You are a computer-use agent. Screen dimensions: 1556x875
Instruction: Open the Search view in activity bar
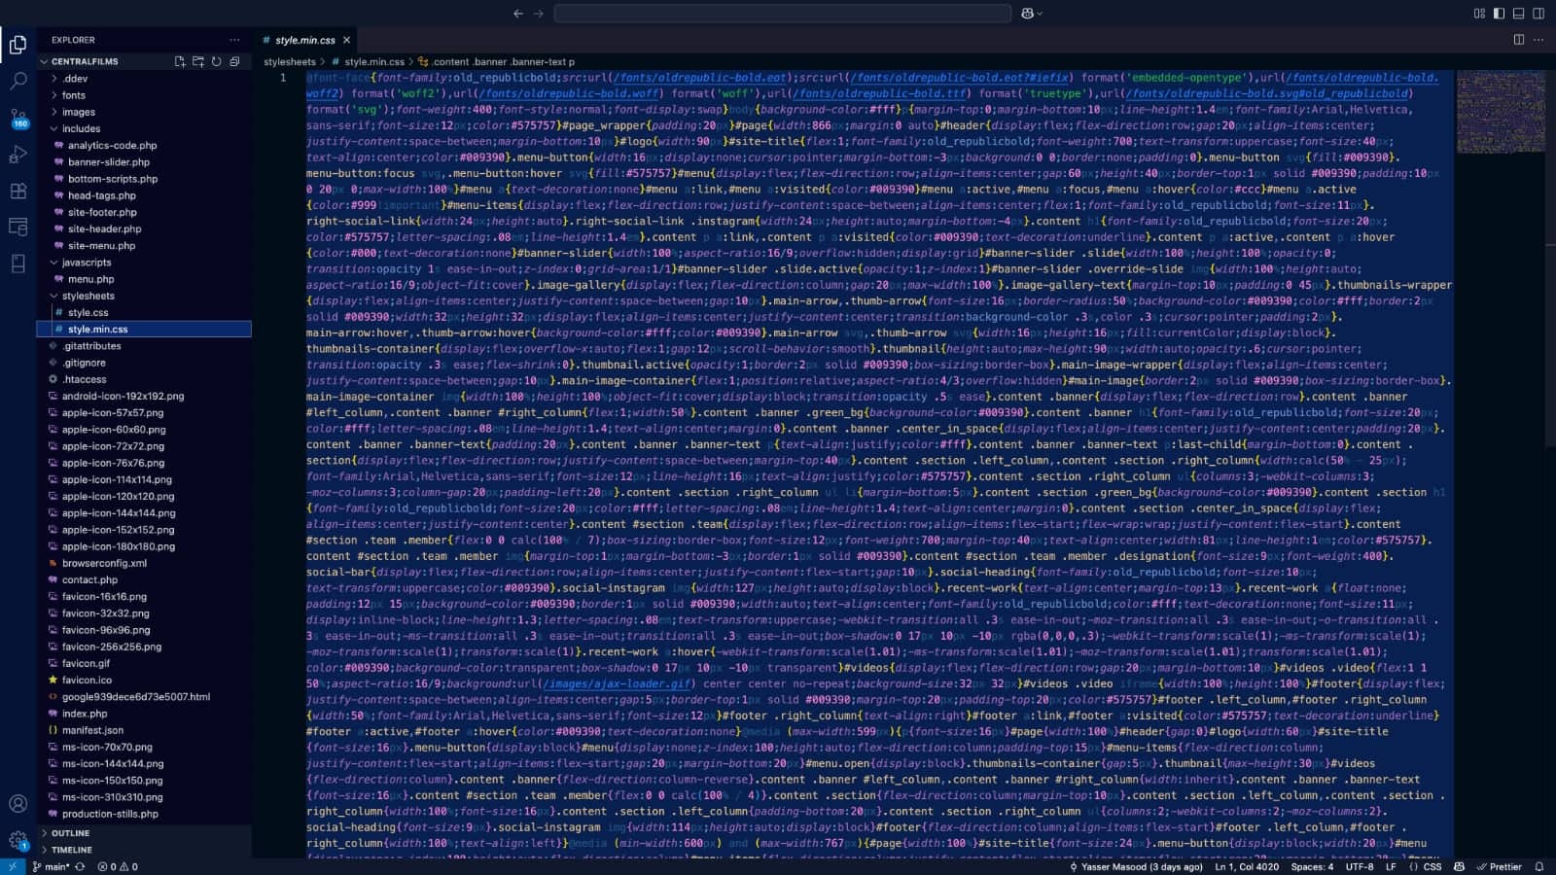click(x=18, y=81)
